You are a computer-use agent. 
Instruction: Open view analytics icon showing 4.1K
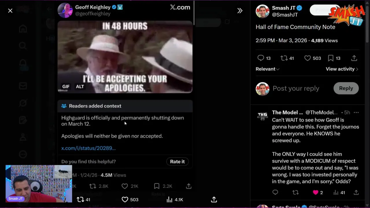point(170,200)
